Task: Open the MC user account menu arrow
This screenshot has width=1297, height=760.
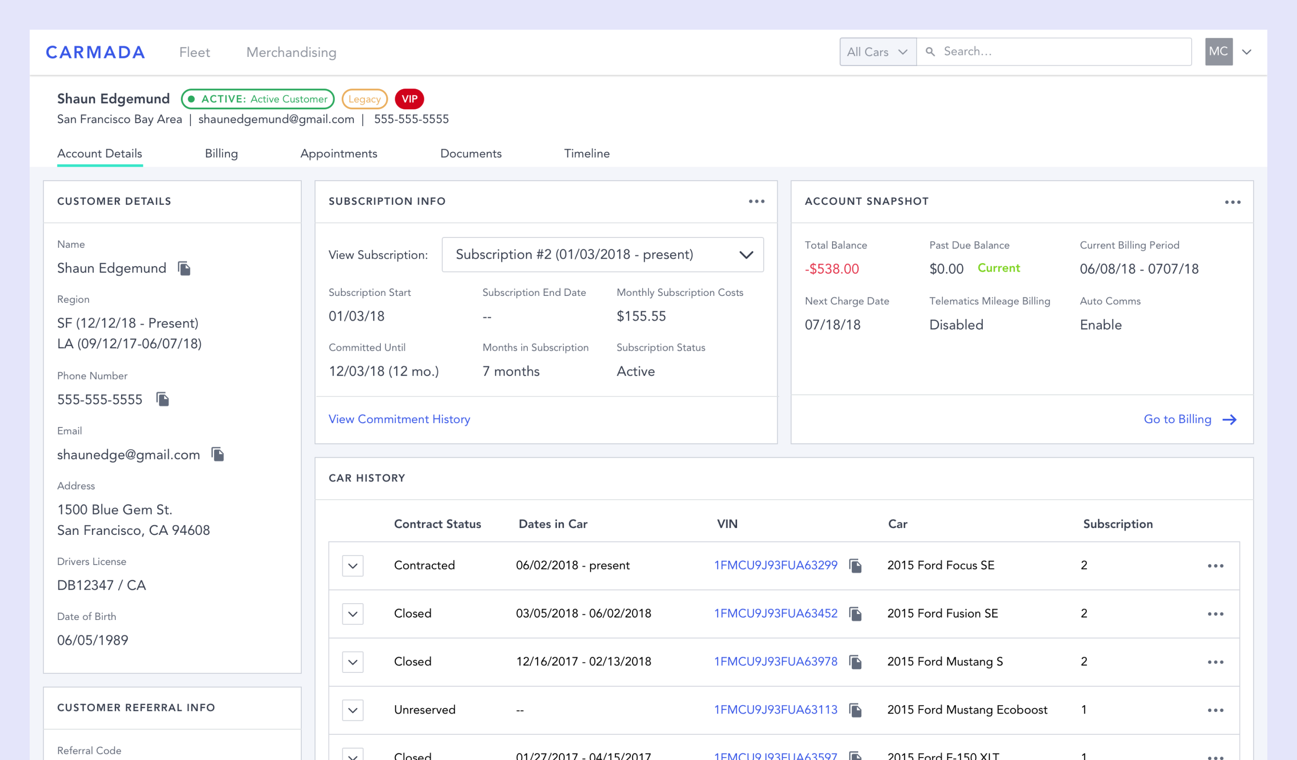Action: pyautogui.click(x=1247, y=51)
